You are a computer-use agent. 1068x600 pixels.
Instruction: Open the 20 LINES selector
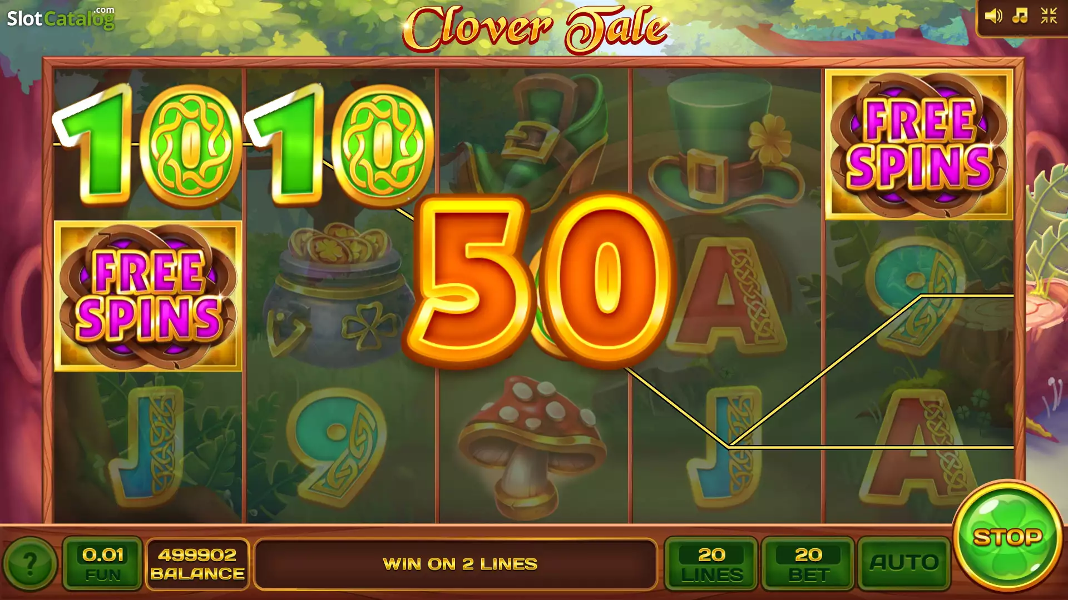711,563
